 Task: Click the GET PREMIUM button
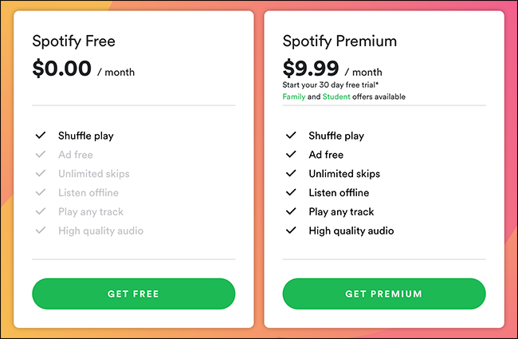383,294
